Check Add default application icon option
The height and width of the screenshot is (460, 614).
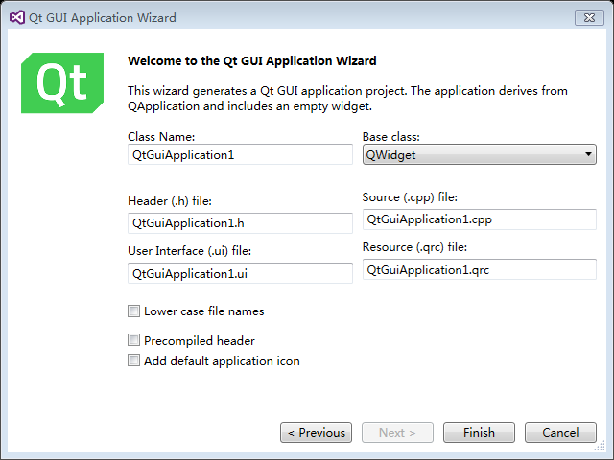click(x=133, y=360)
